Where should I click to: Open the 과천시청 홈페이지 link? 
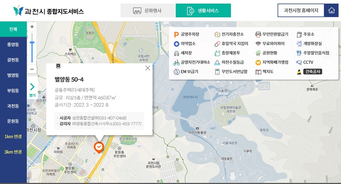click(x=301, y=11)
